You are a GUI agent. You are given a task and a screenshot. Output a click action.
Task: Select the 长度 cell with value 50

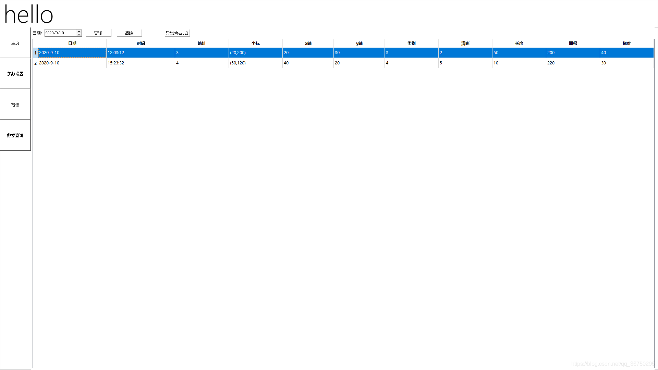[x=519, y=53]
